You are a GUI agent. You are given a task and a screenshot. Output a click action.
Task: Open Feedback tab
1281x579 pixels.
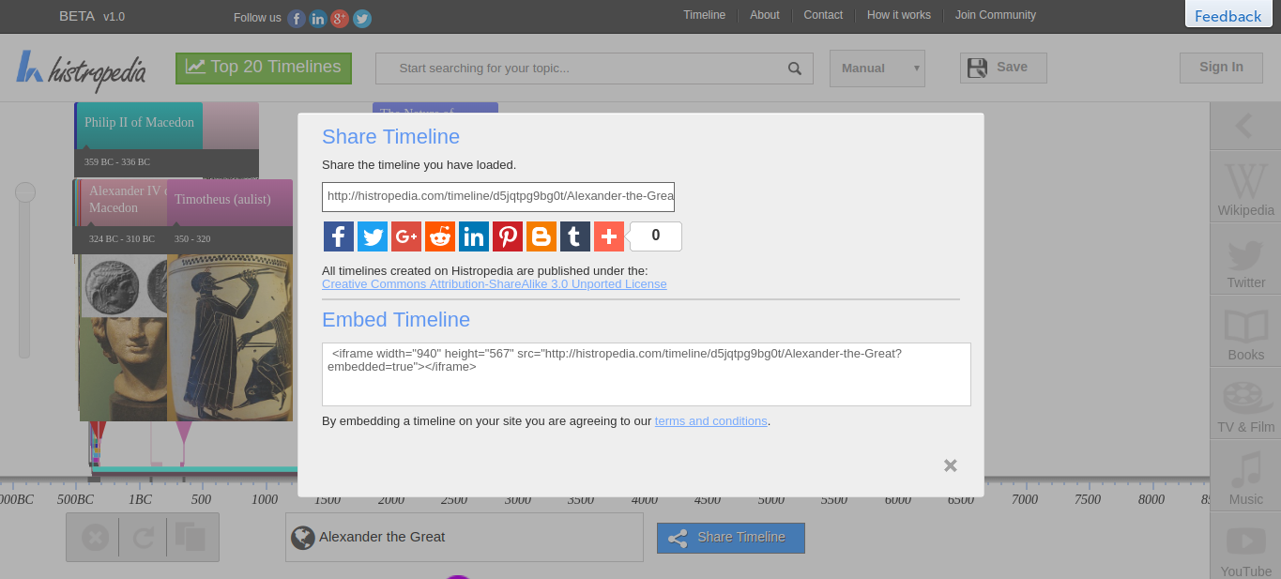pyautogui.click(x=1228, y=16)
